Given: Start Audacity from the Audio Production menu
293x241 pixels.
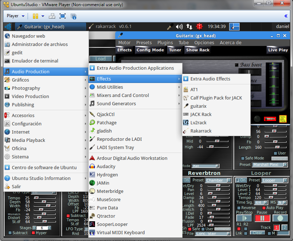Looking at the screenshot, I should tap(106, 167).
